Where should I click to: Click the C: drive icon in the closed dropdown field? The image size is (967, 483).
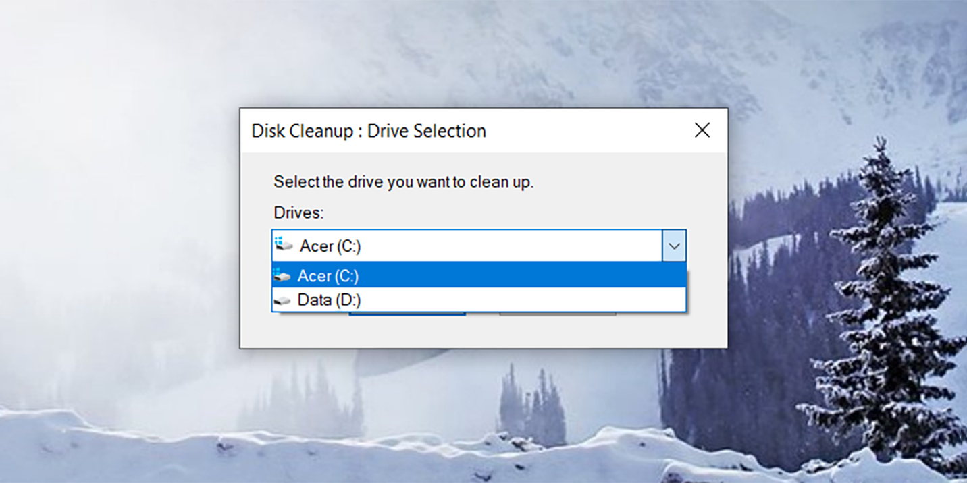pyautogui.click(x=282, y=246)
